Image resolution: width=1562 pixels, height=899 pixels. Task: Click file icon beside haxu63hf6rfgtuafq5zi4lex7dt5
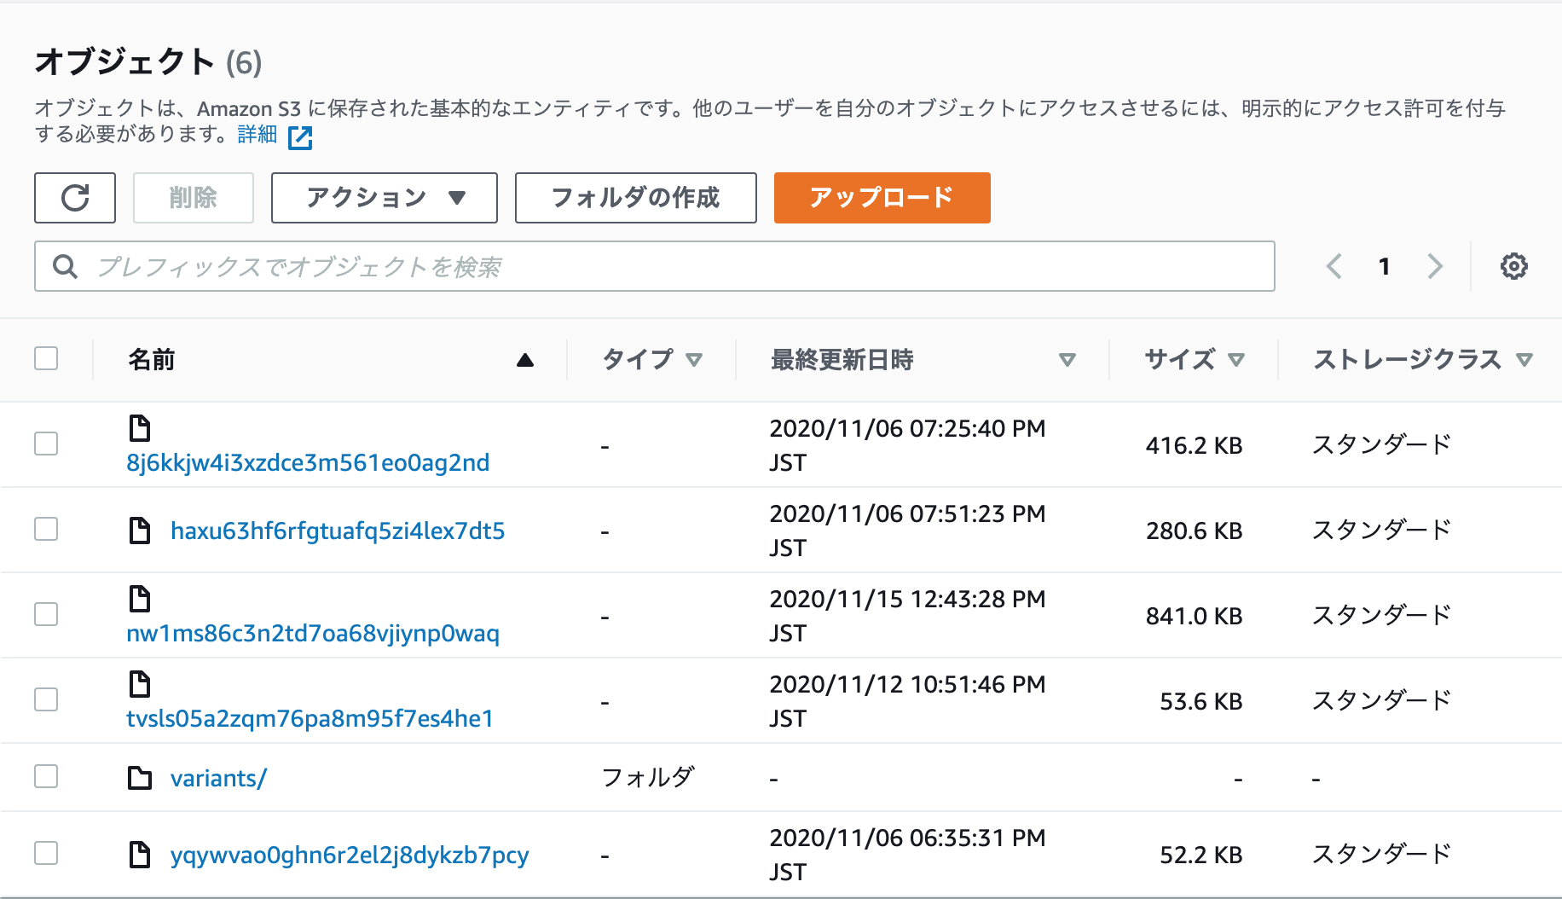pos(139,531)
